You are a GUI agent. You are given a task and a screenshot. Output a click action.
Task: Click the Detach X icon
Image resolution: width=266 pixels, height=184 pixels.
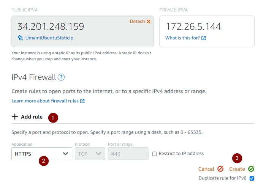149,22
